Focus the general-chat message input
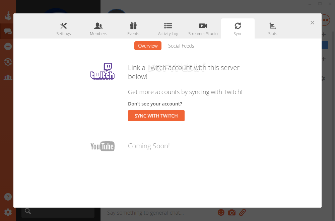 click(160, 213)
